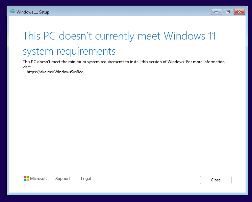This screenshot has width=252, height=202.
Task: Open the Support link
Action: pyautogui.click(x=63, y=179)
